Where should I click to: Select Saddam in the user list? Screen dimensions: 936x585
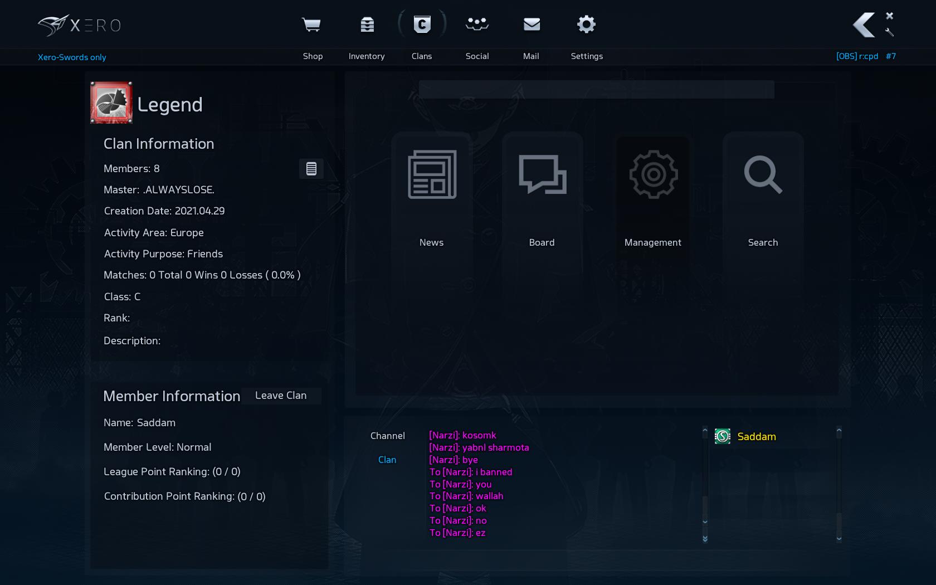(757, 437)
